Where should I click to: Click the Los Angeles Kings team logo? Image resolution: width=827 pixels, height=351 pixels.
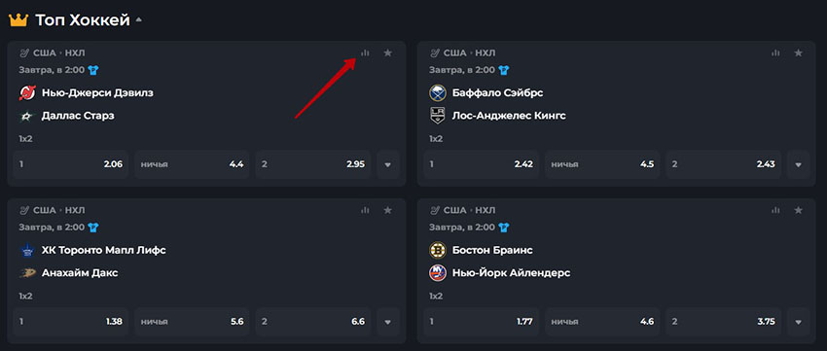[x=438, y=116]
